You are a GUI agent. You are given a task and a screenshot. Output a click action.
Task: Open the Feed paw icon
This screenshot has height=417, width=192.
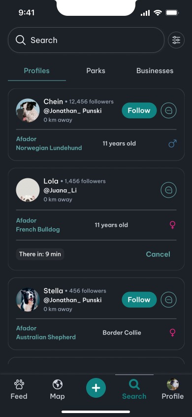(19, 384)
